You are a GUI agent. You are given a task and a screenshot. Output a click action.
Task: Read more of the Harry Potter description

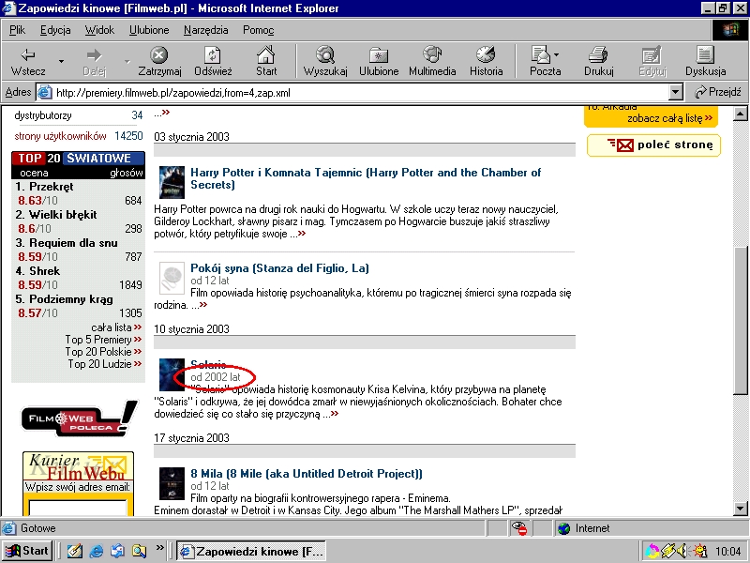(x=301, y=234)
